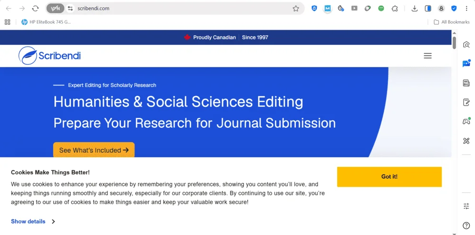Open sidebar customize sliders icon
The height and width of the screenshot is (235, 475).
tap(466, 206)
